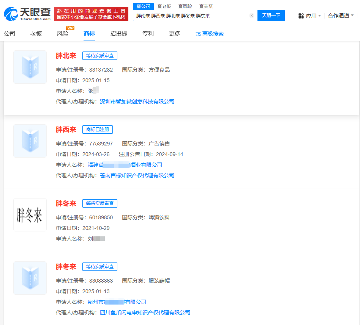Switch to the 查老板 search mode
The width and height of the screenshot is (360, 325).
[x=164, y=6]
